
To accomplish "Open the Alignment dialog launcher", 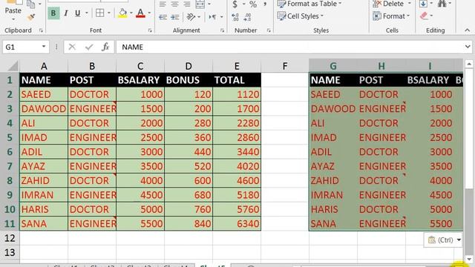I will (223, 30).
